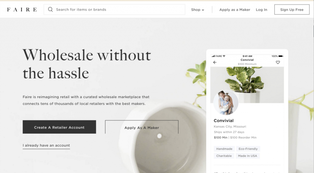Open the Shop dropdown menu
The image size is (314, 173).
(197, 9)
